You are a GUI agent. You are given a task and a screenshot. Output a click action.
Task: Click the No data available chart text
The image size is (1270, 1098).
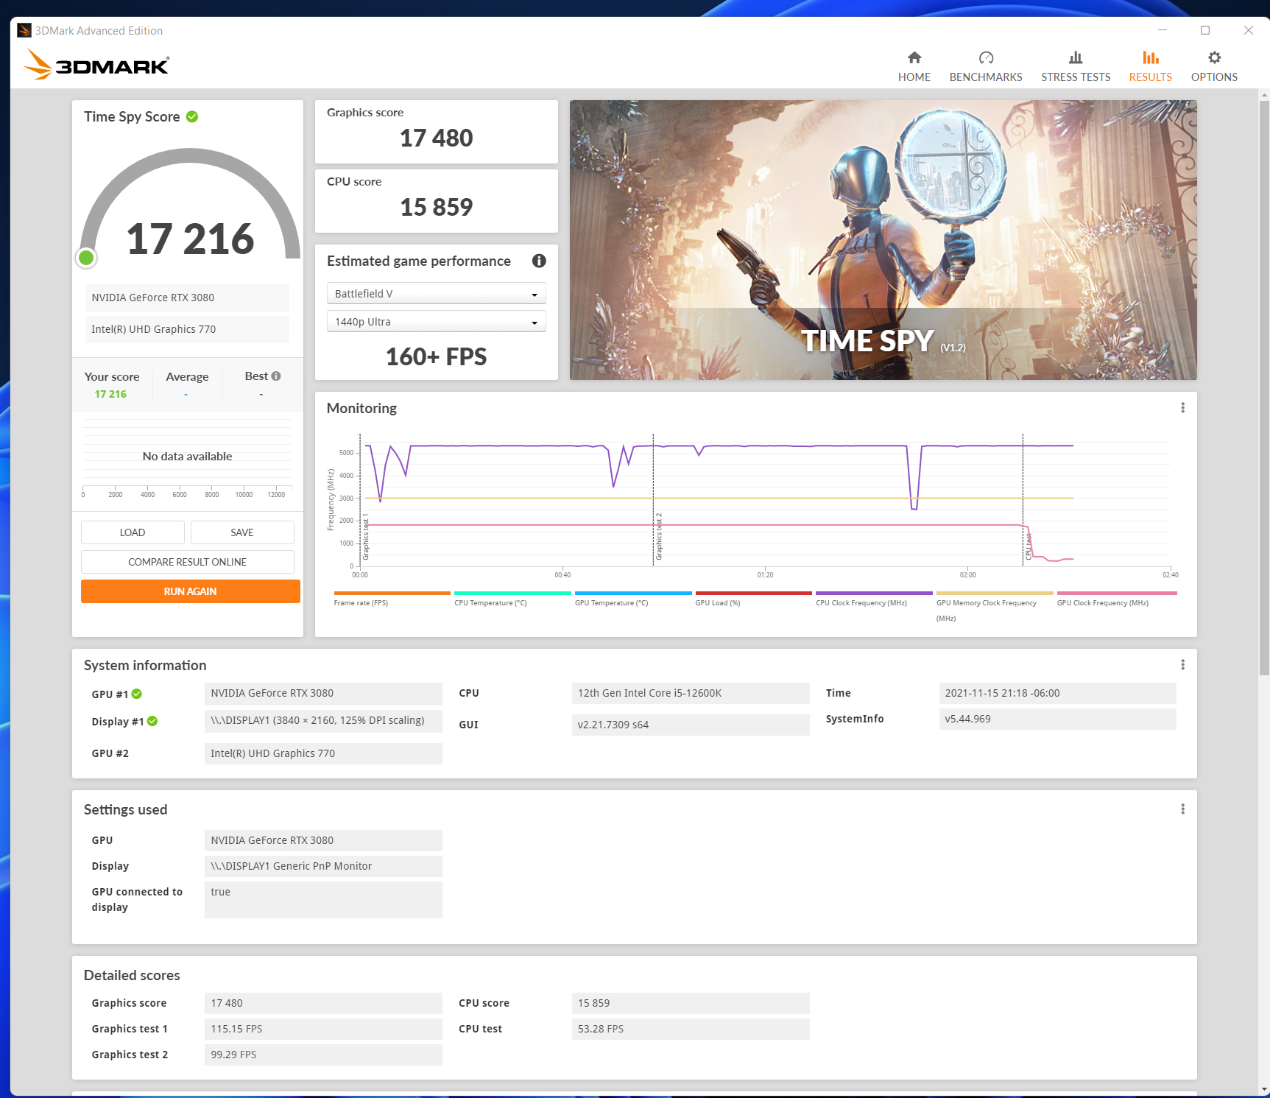click(187, 456)
